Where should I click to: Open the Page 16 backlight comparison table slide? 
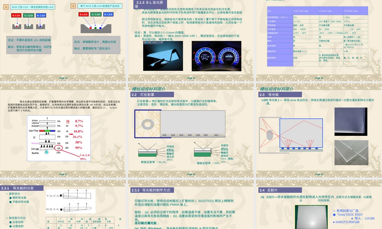pos(319,40)
